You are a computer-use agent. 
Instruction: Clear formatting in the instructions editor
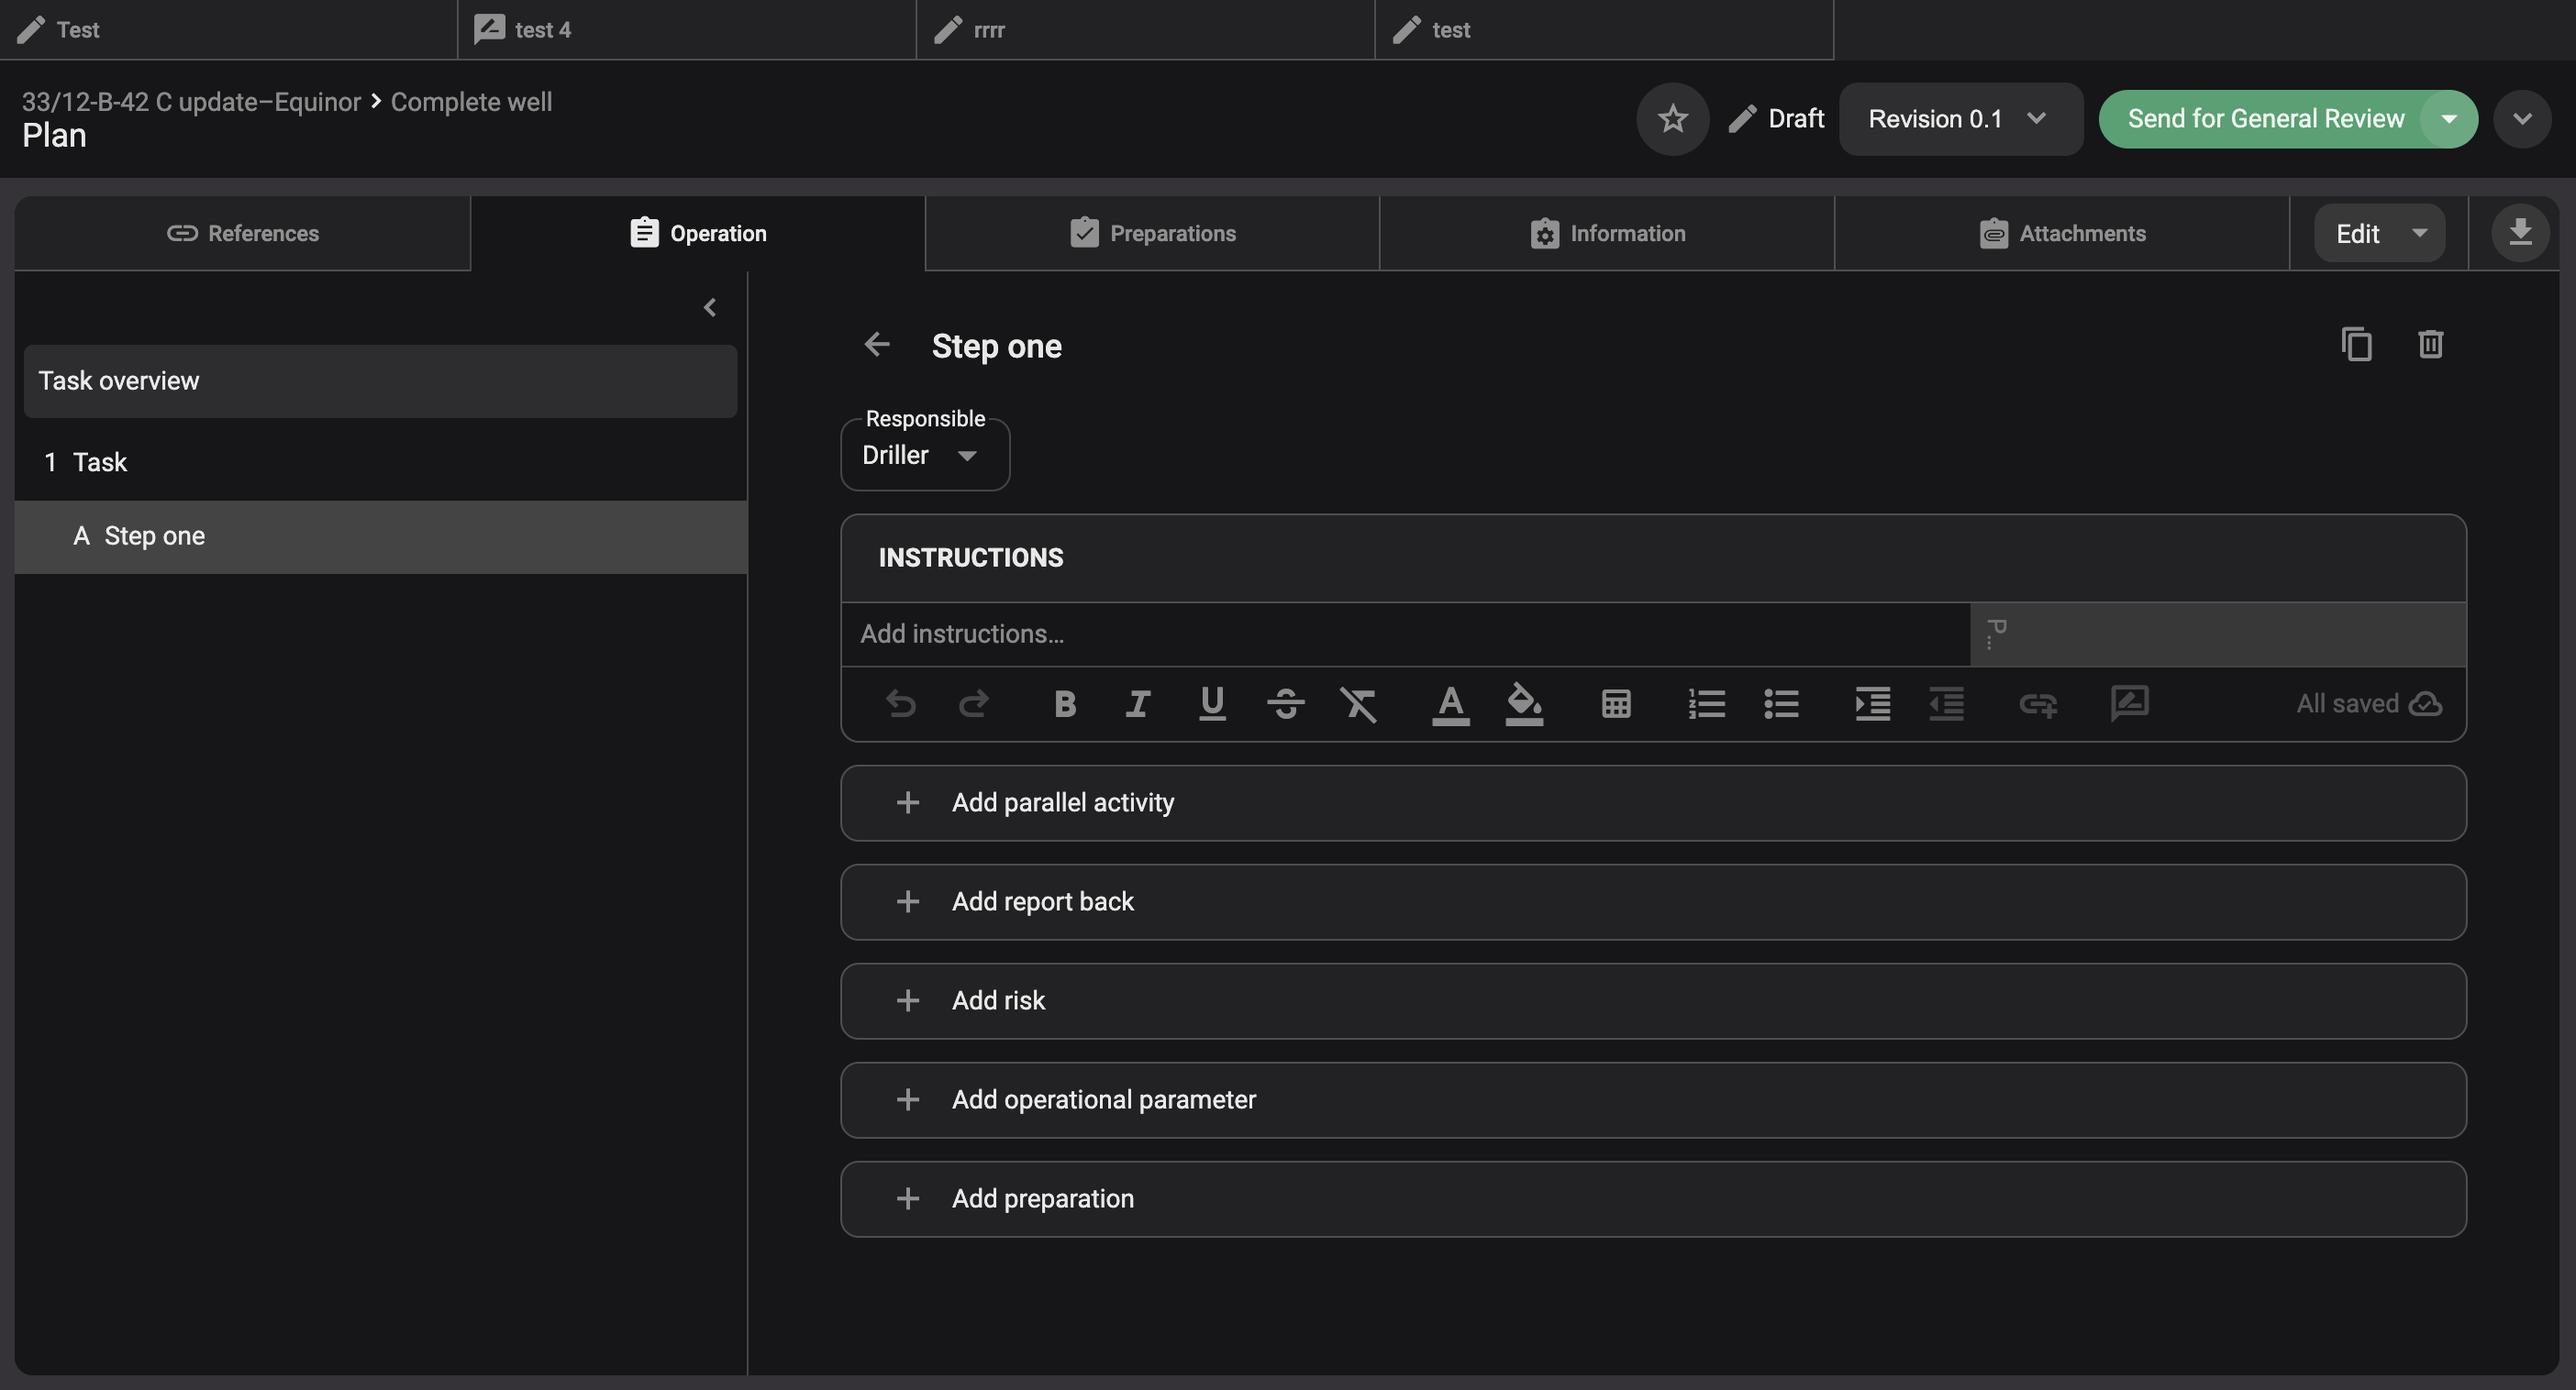1359,703
